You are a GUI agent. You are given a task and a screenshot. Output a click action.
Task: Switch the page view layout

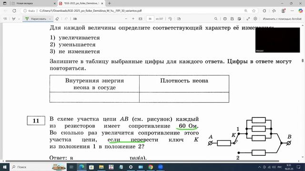pos(179,19)
